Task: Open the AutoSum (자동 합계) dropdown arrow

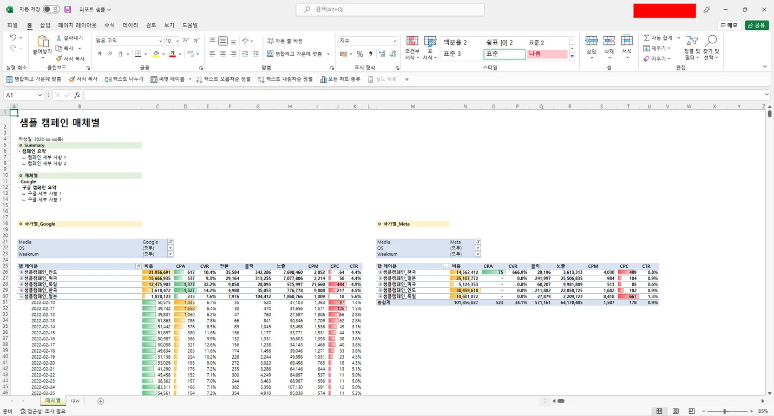Action: [x=678, y=38]
